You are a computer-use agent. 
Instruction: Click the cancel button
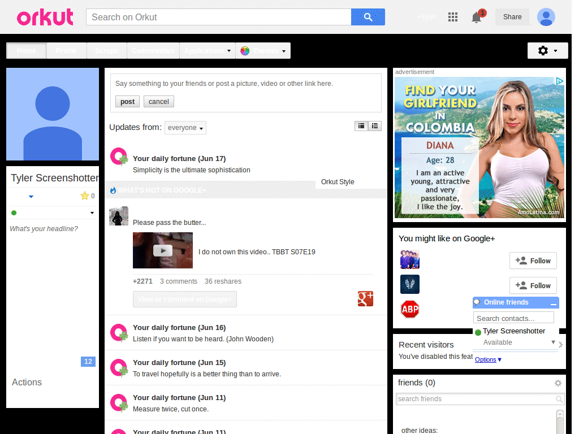(x=159, y=102)
